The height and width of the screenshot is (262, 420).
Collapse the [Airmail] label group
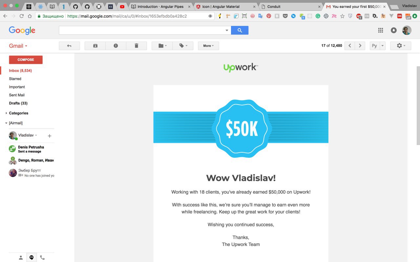[6, 123]
